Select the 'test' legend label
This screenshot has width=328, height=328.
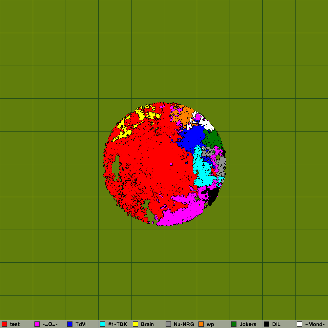pyautogui.click(x=15, y=324)
